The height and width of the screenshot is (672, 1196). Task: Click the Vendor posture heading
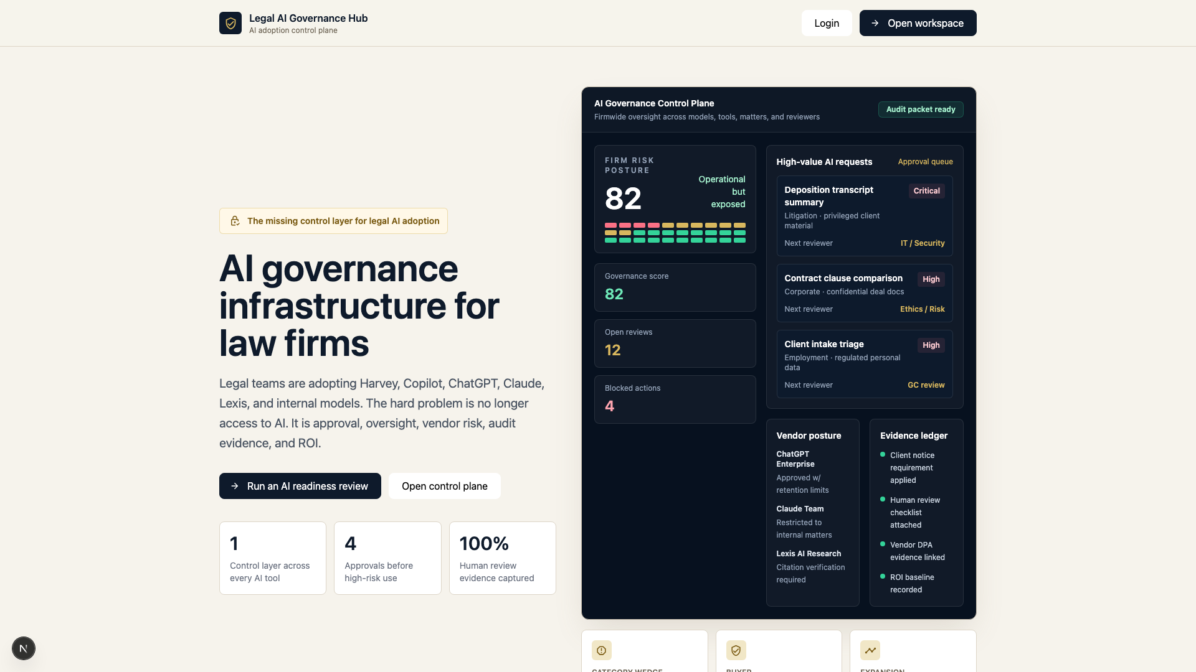click(x=809, y=436)
